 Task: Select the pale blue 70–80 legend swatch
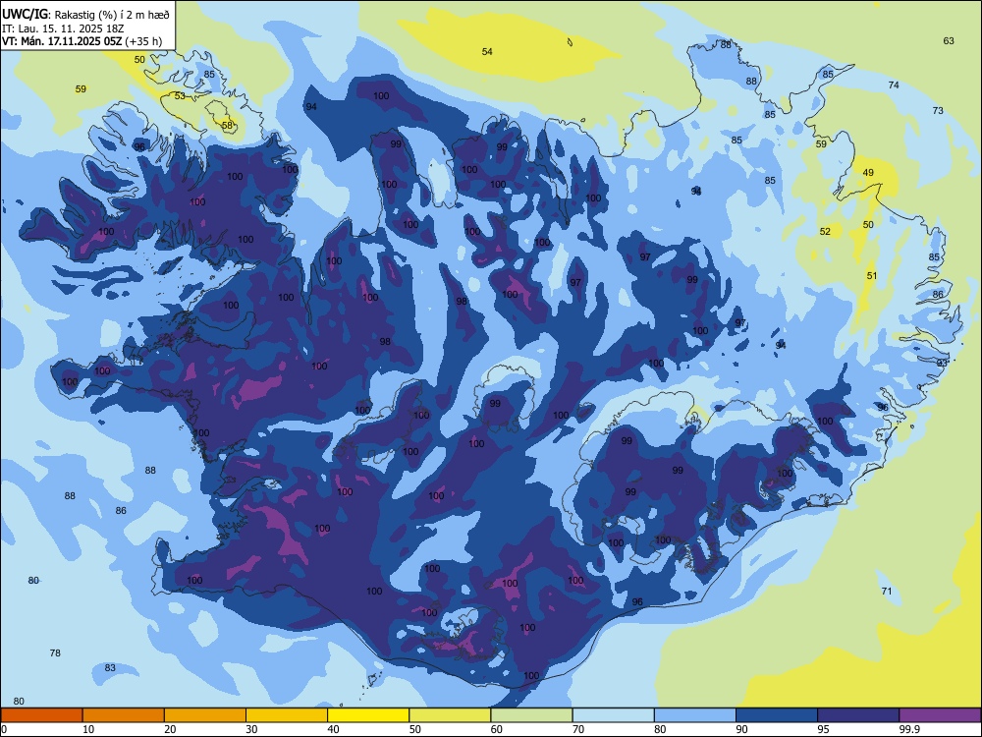(x=613, y=715)
